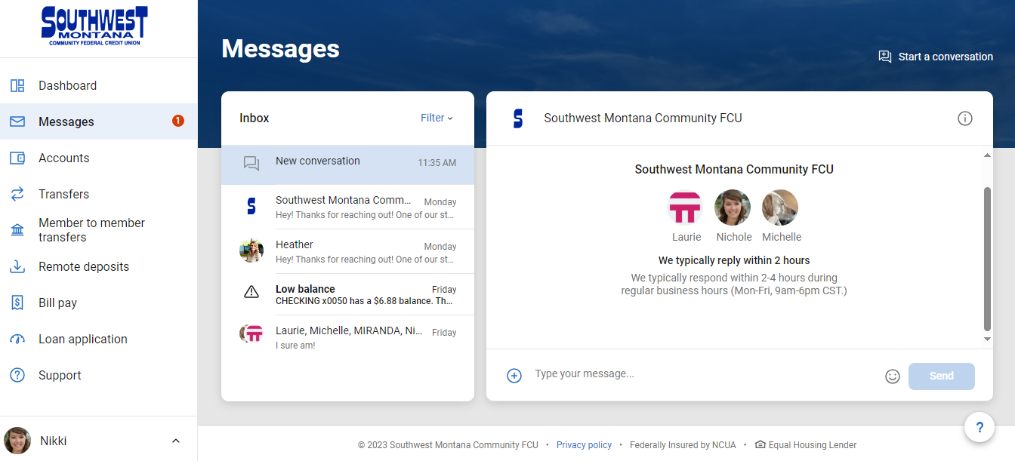Click the Transfers arrows icon
The width and height of the screenshot is (1015, 461).
pos(17,194)
